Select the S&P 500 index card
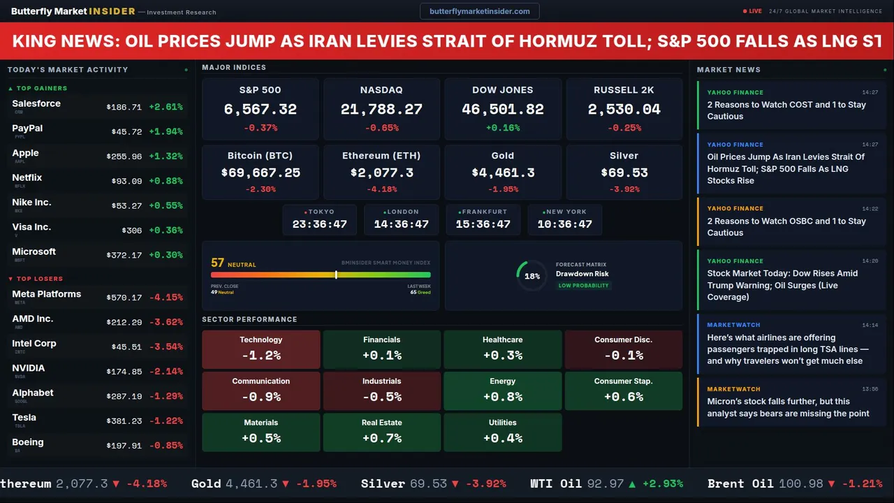The width and height of the screenshot is (894, 503). click(260, 108)
